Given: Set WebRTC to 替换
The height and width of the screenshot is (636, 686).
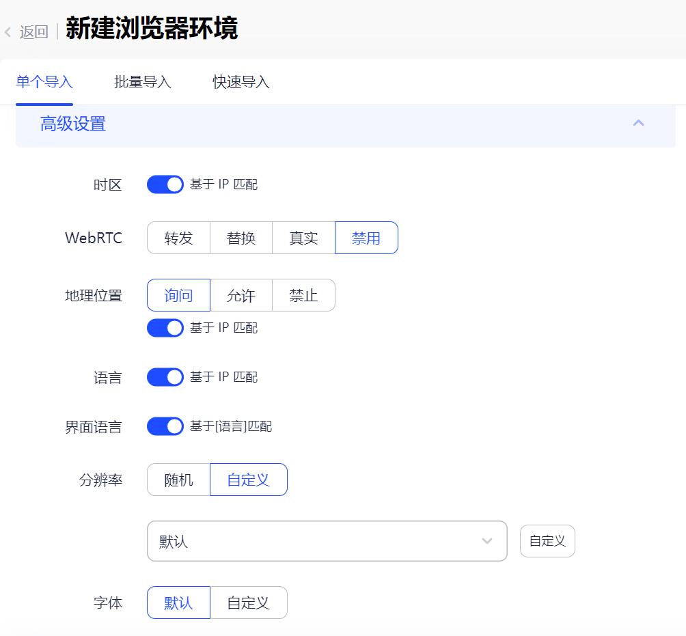Looking at the screenshot, I should pyautogui.click(x=241, y=238).
